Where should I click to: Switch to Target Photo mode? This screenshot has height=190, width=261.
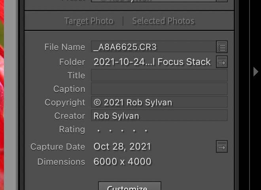click(89, 21)
